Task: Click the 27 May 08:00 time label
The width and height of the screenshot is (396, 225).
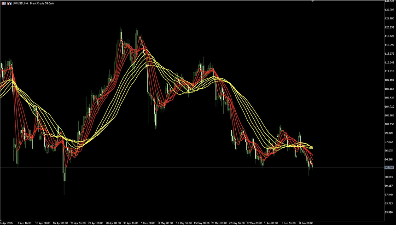Action: pyautogui.click(x=254, y=223)
